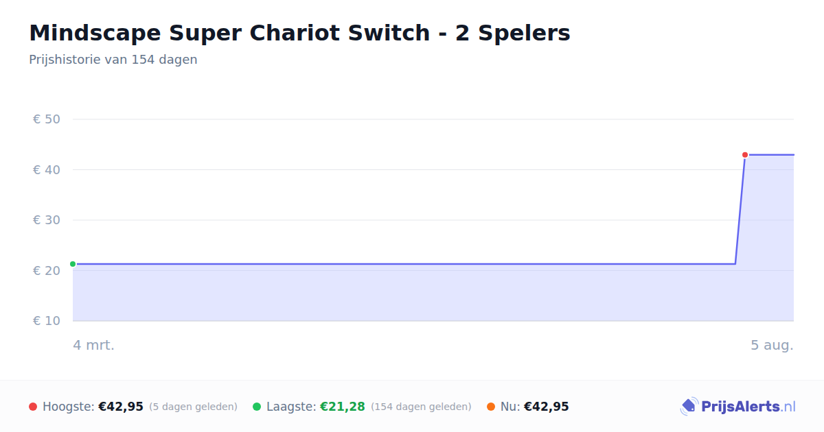Click the red highest price marker on chart

[x=745, y=155]
